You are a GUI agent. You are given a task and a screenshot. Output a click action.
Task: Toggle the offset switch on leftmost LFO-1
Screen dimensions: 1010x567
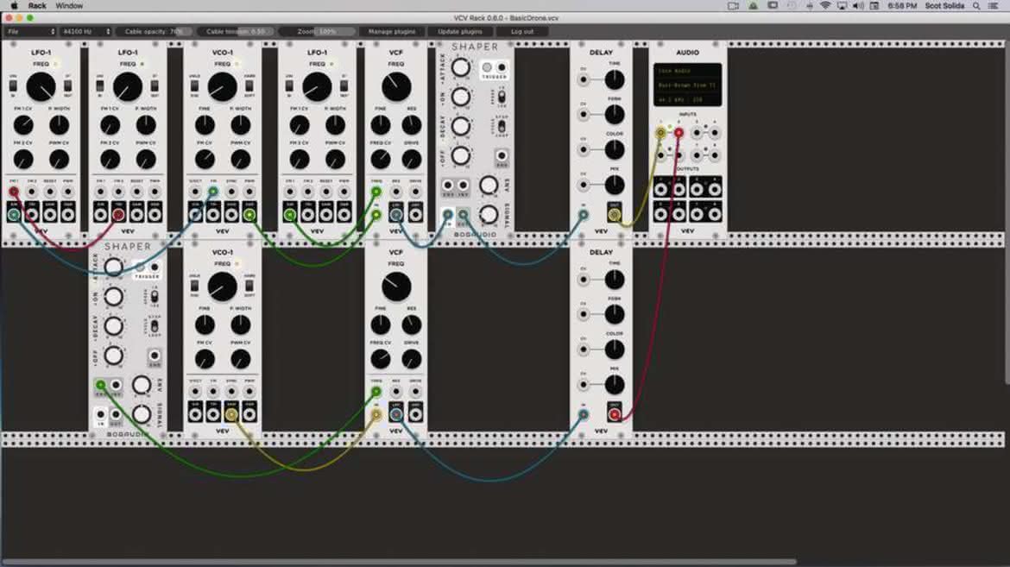coord(13,85)
